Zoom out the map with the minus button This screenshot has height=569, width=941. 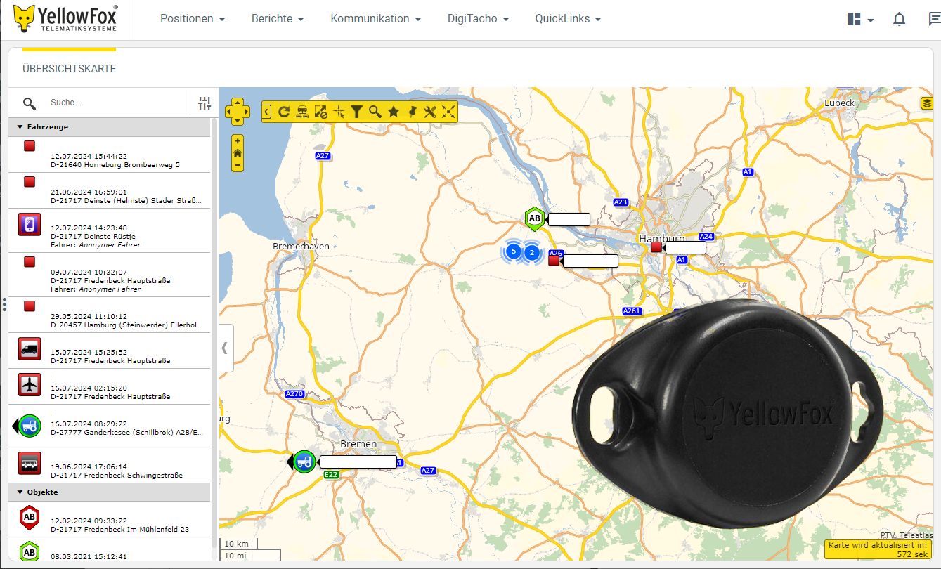238,166
